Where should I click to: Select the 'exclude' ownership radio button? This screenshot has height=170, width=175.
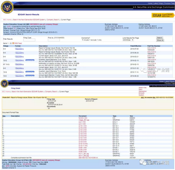pos(90,40)
